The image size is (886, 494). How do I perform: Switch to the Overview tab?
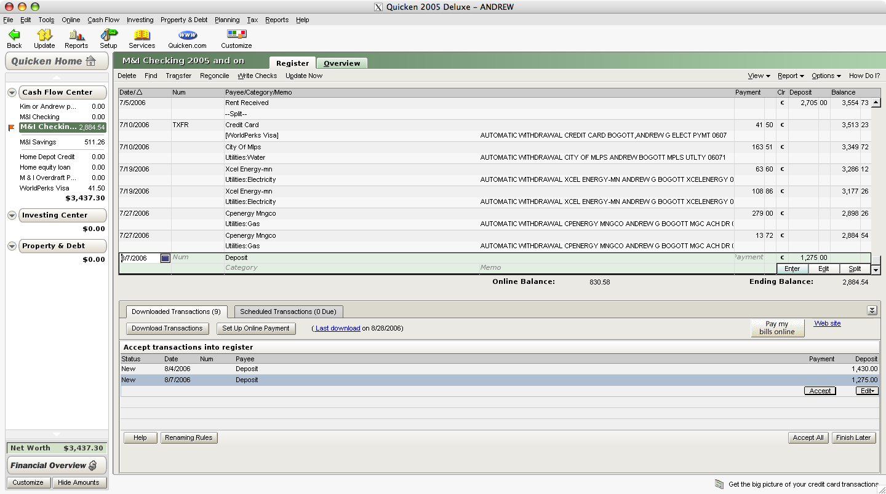[342, 63]
